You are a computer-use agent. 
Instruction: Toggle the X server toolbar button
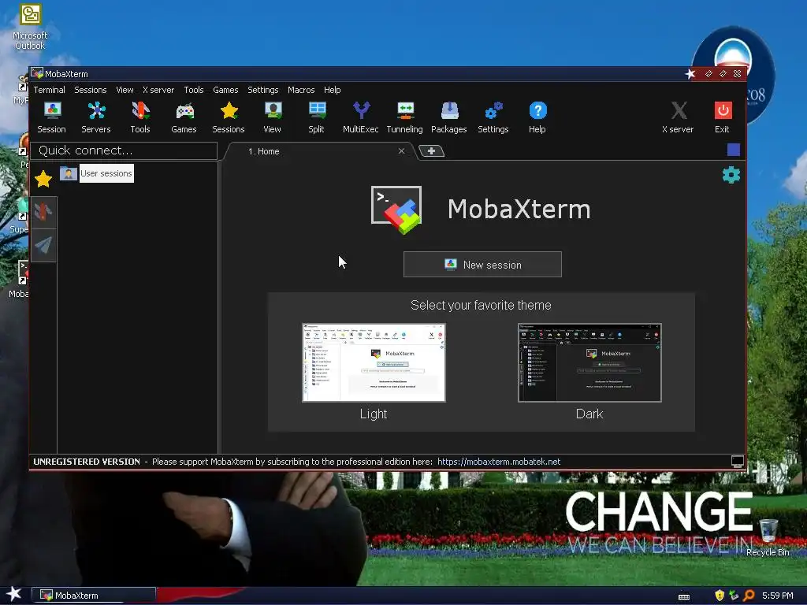click(678, 117)
